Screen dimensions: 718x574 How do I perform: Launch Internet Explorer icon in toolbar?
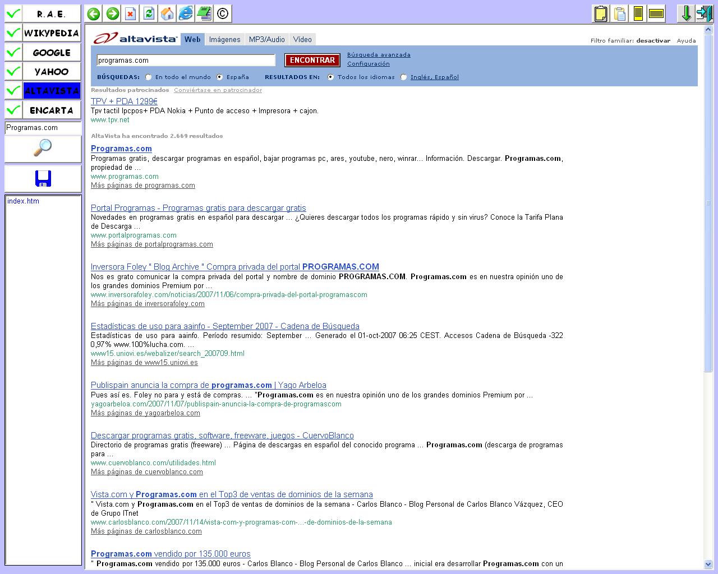click(186, 13)
